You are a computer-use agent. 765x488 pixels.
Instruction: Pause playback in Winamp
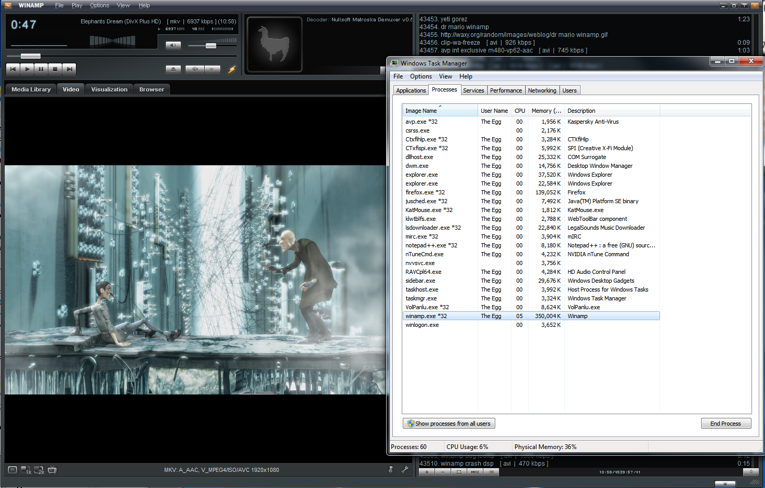pyautogui.click(x=41, y=69)
